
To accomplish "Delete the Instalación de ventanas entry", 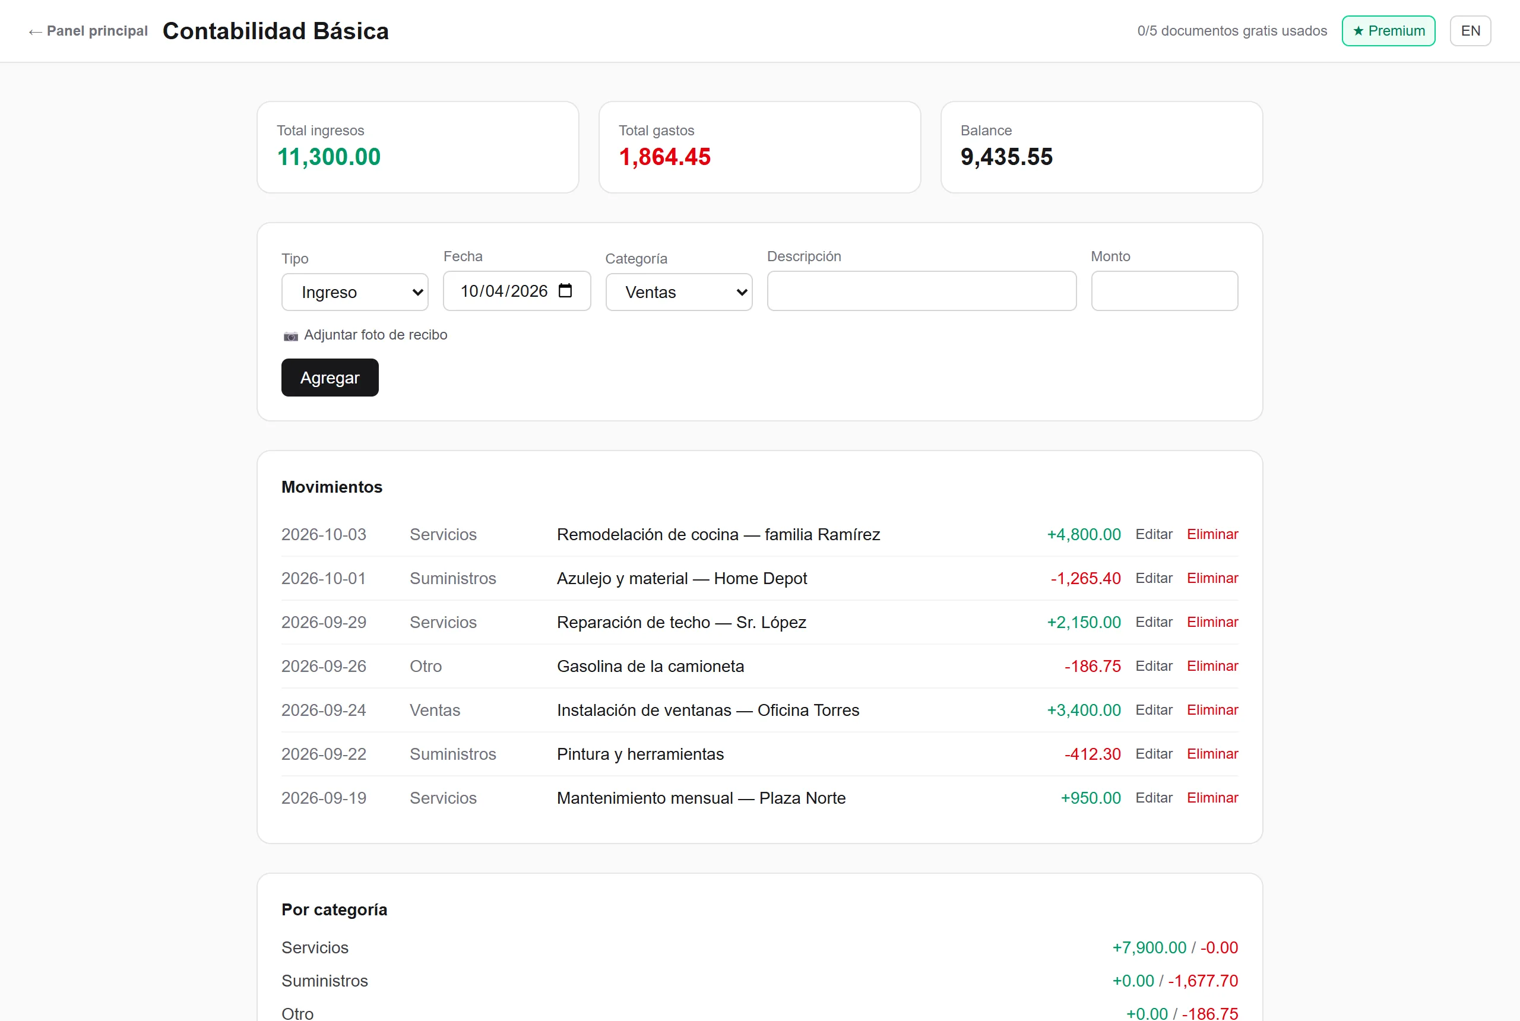I will [1212, 711].
